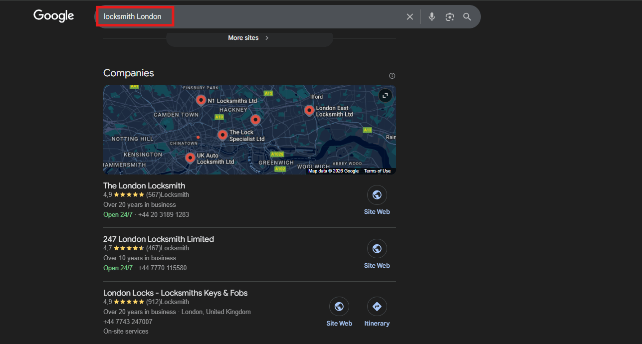The width and height of the screenshot is (642, 344).
Task: Open Google Lens camera search
Action: tap(449, 16)
